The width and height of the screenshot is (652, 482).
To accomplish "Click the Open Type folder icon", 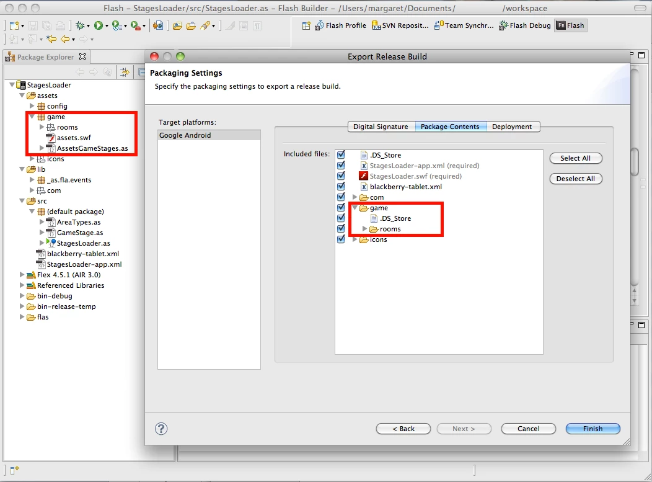I will 177,26.
